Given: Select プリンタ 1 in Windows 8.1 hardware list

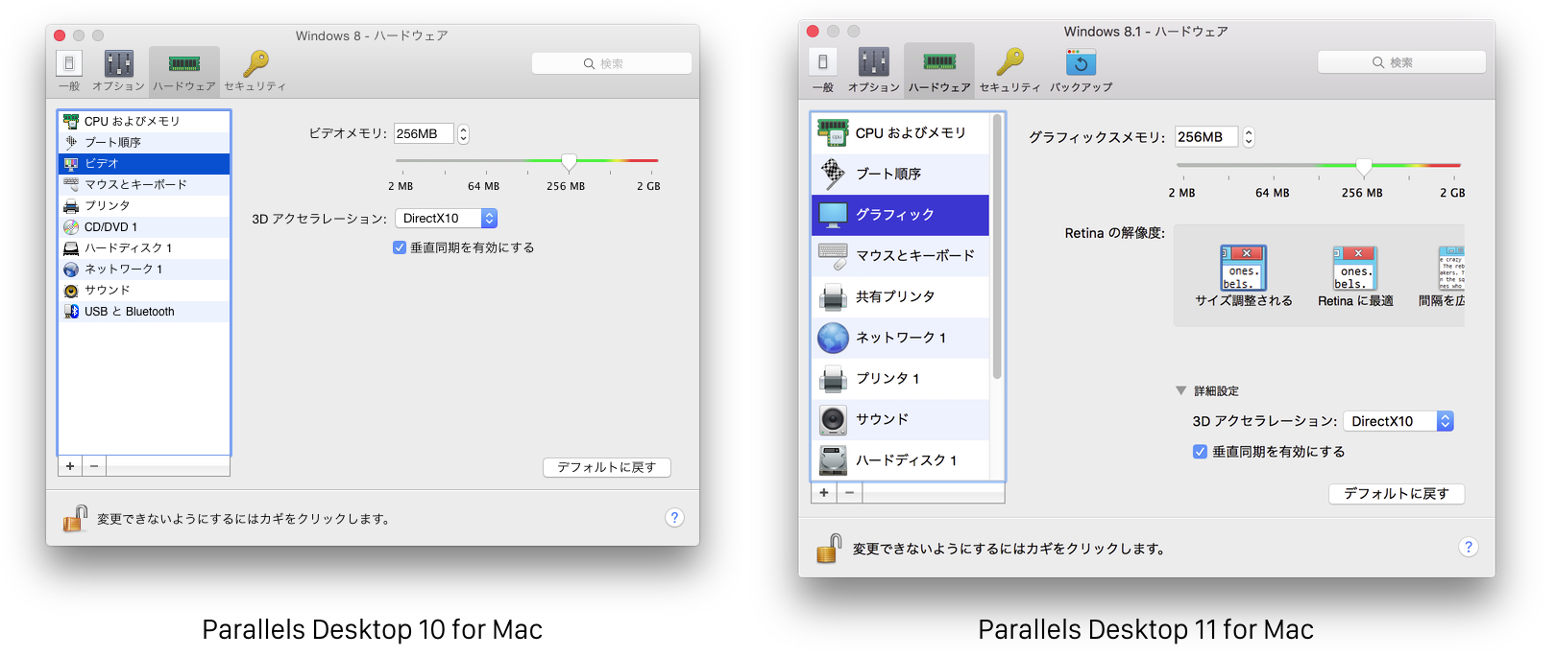Looking at the screenshot, I should [x=901, y=378].
